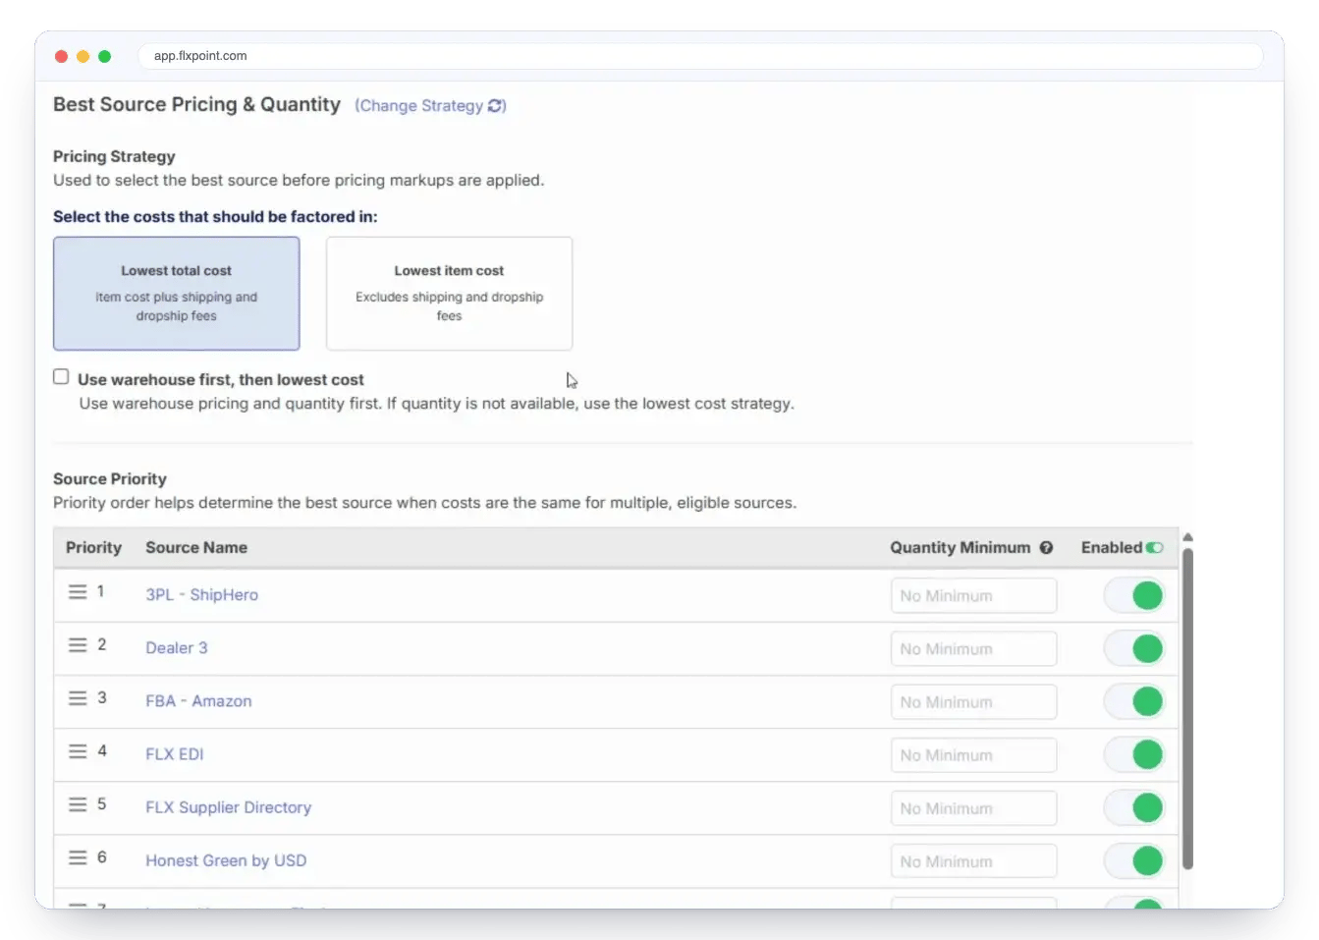Screen dimensions: 1319x940
Task: Click Quantity Minimum field for FLX EDI
Action: click(x=973, y=755)
